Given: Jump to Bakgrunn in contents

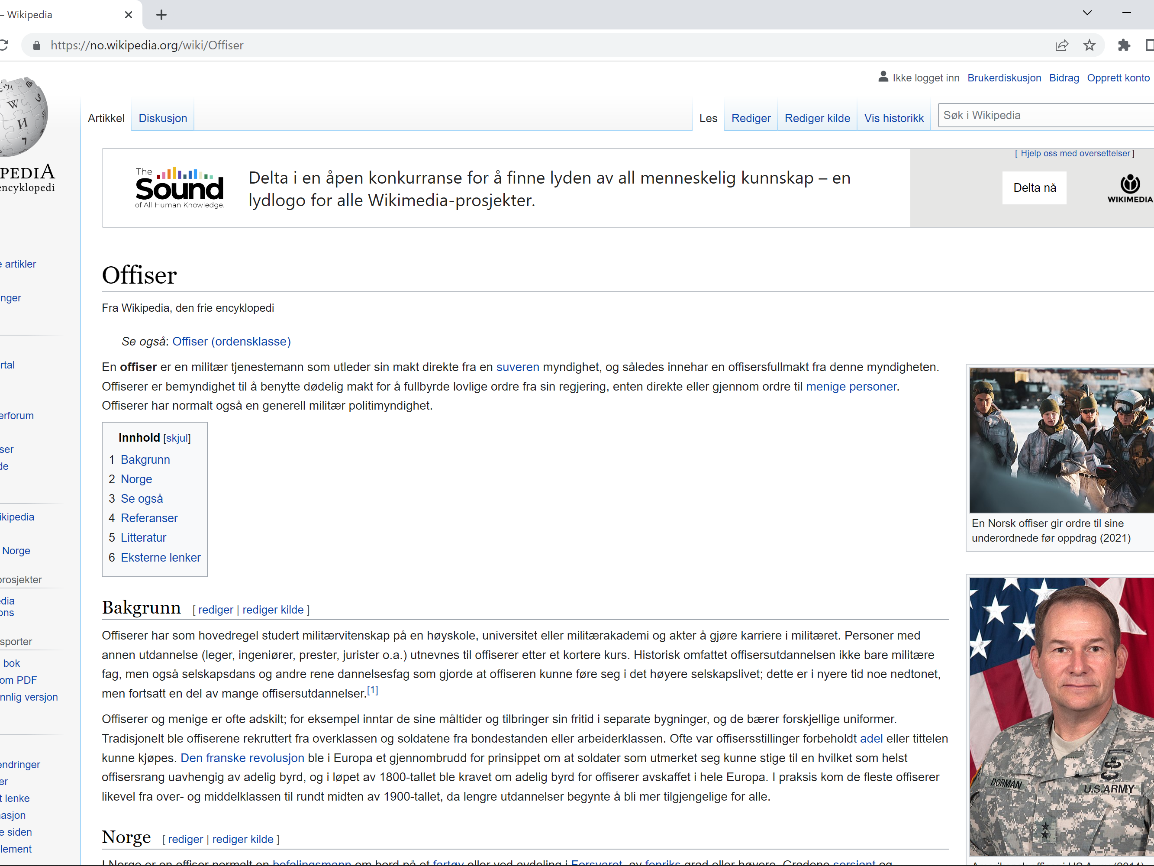Looking at the screenshot, I should pos(145,460).
